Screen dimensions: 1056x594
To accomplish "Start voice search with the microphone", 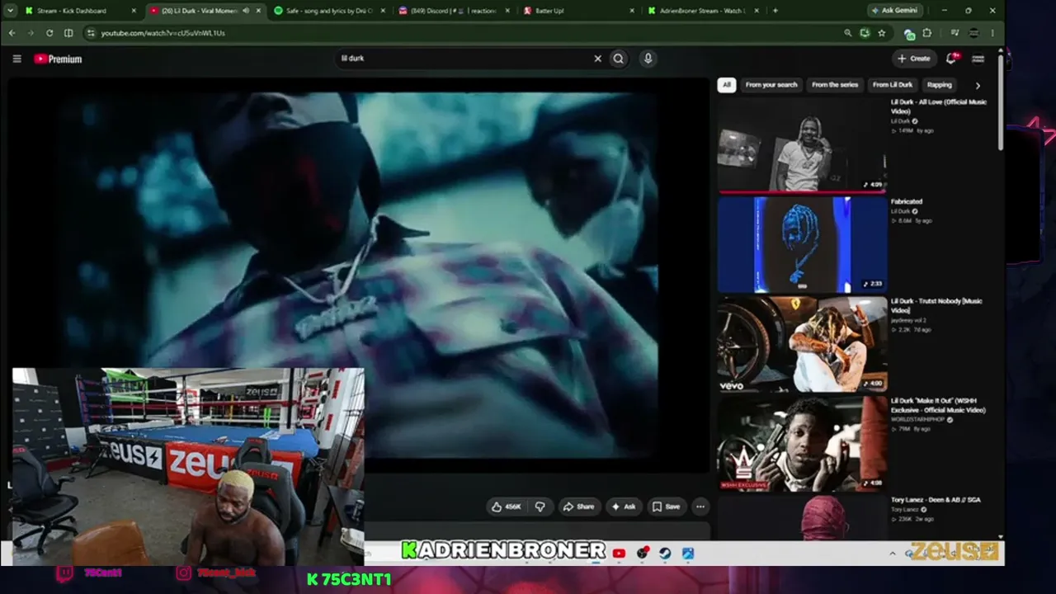I will (648, 59).
